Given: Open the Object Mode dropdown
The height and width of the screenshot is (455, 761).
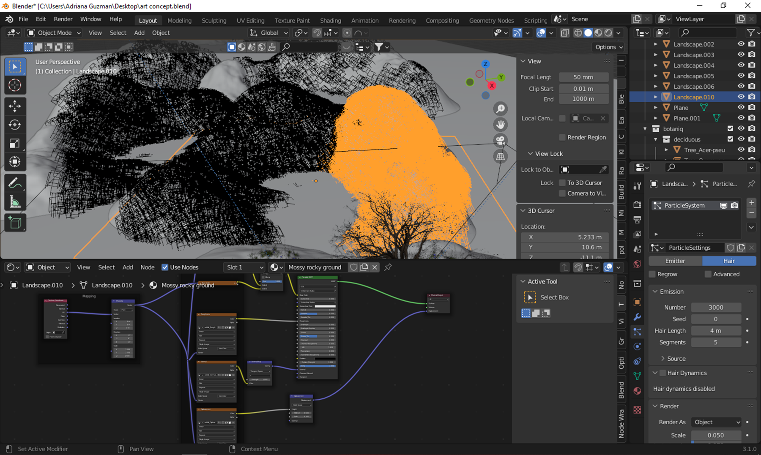Looking at the screenshot, I should pos(54,33).
